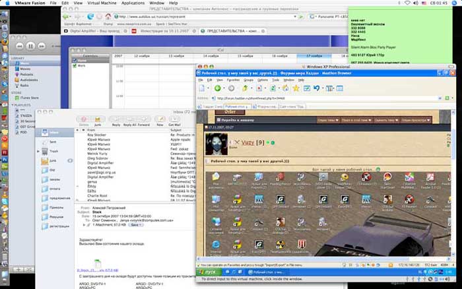Click the Reply button in Mail
This screenshot has height=289, width=462.
click(x=115, y=121)
